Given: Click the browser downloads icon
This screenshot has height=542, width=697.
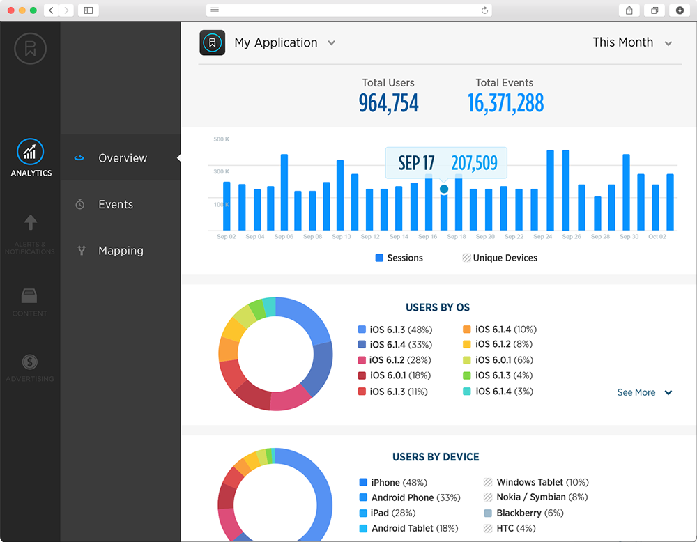Looking at the screenshot, I should click(x=680, y=10).
